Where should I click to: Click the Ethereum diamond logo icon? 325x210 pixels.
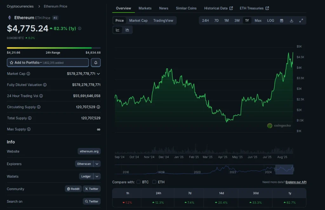point(10,18)
